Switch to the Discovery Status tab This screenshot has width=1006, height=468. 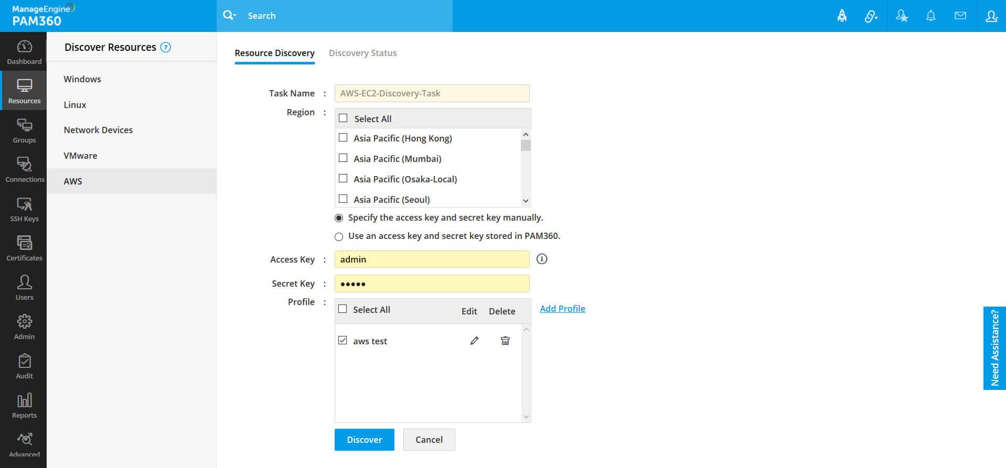[362, 53]
